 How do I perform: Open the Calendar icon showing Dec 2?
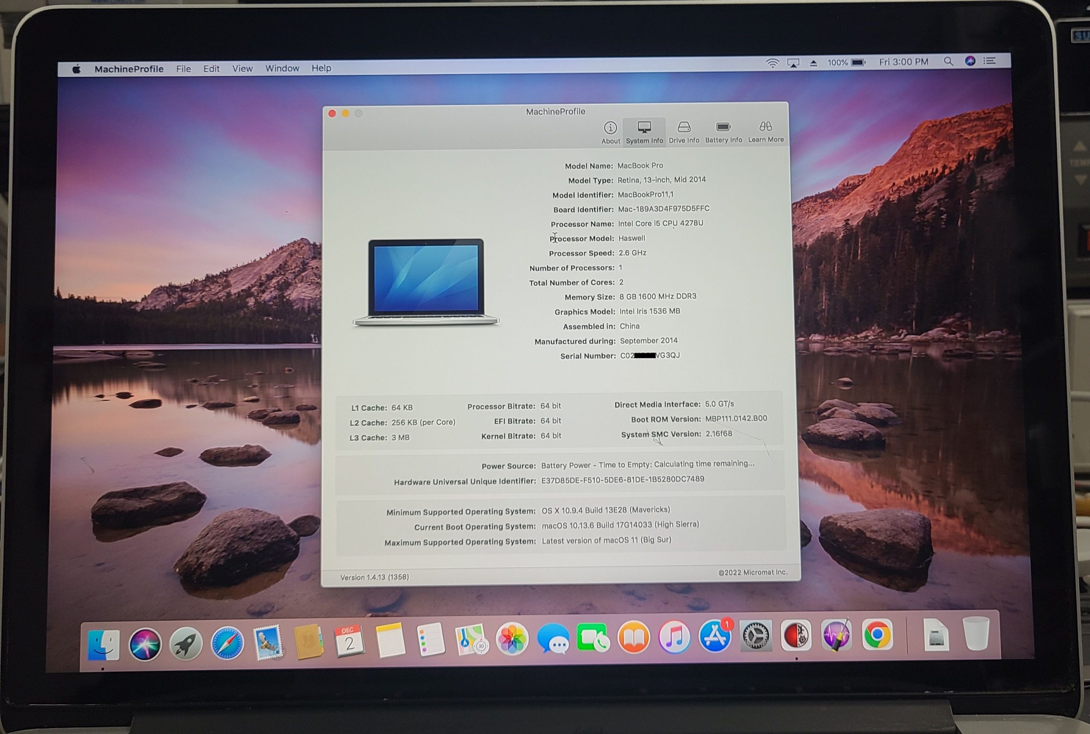pyautogui.click(x=349, y=641)
